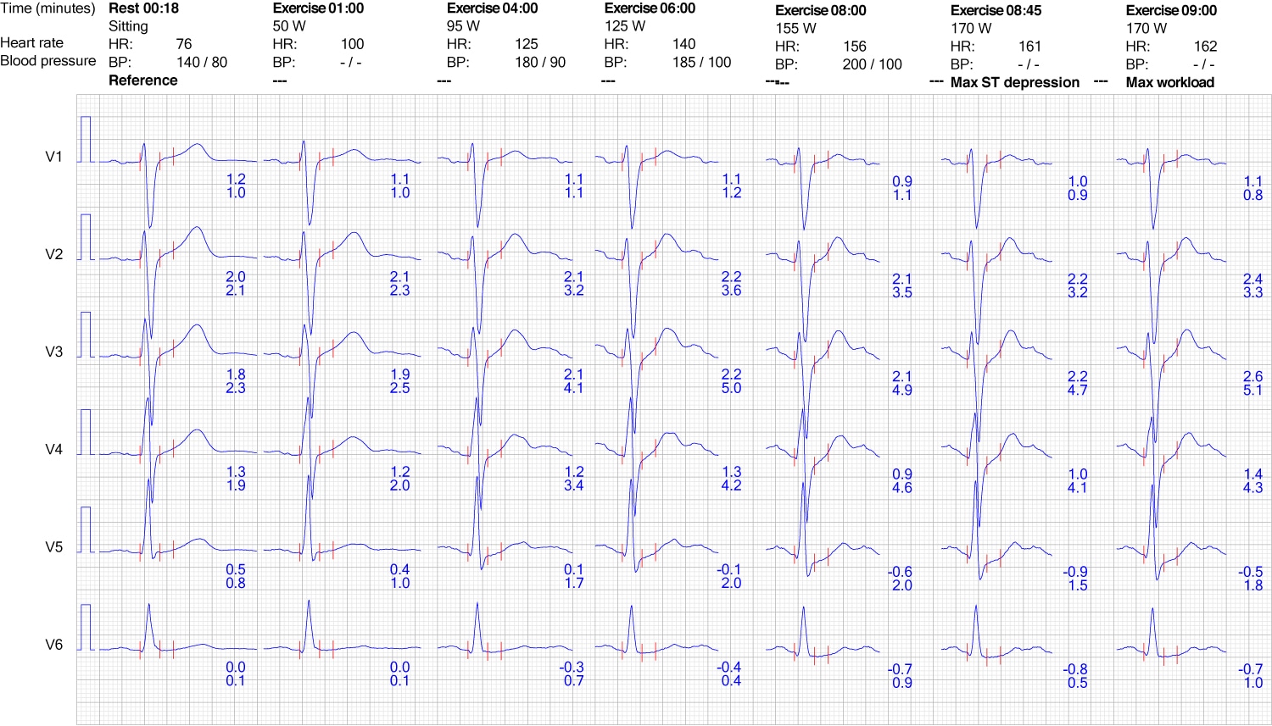1272x726 pixels.
Task: Click heart rate 100 at Exercise 01:00
Action: [352, 44]
